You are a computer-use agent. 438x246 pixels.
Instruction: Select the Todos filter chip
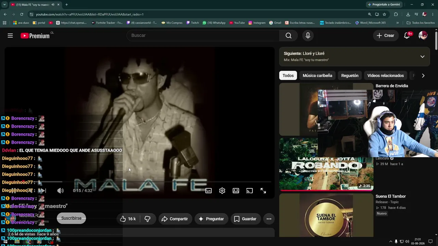pos(288,76)
